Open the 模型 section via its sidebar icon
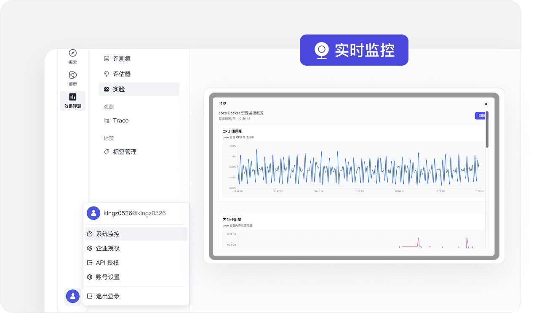 pyautogui.click(x=72, y=75)
